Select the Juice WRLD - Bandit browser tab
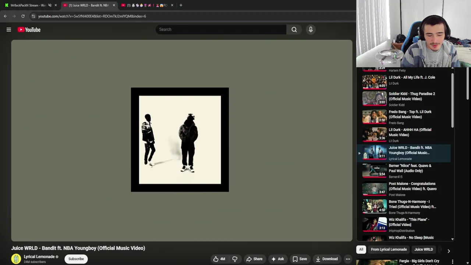This screenshot has width=471, height=265. click(x=88, y=5)
